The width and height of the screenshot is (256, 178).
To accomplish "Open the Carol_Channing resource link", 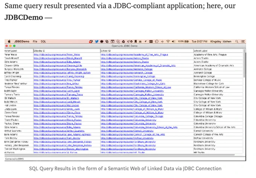I will coord(59,76).
